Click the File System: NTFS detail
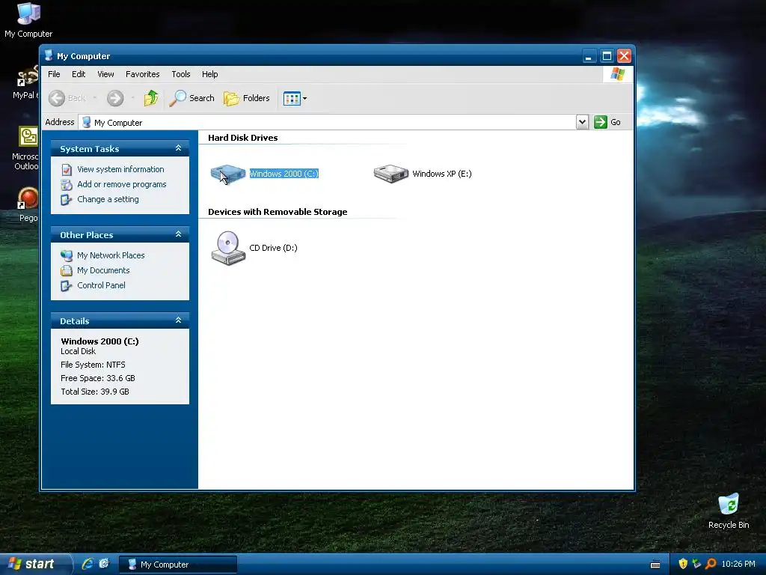This screenshot has height=575, width=766. click(x=93, y=365)
